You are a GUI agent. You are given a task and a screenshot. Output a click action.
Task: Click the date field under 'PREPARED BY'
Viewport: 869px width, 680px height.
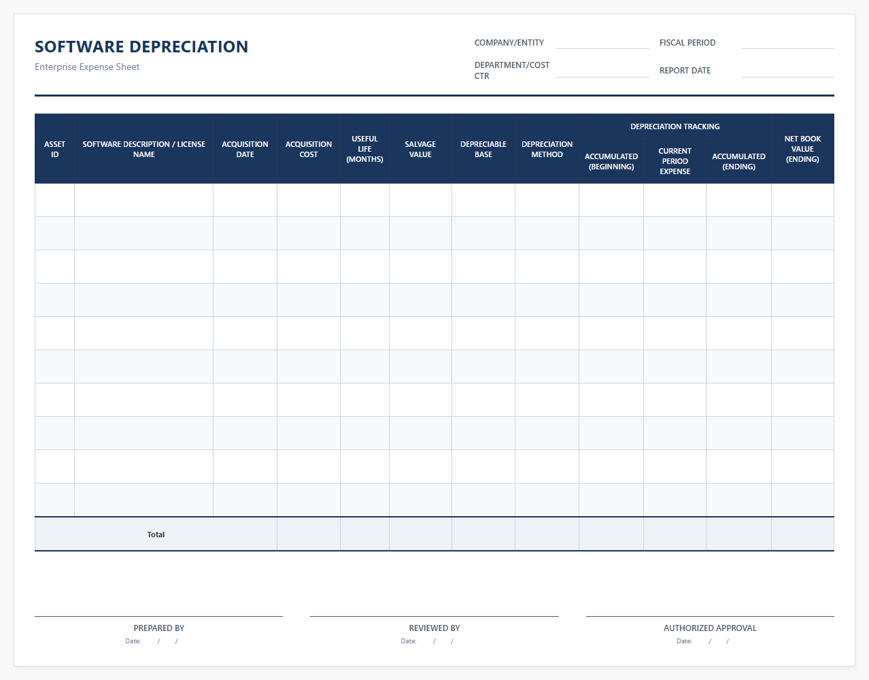152,641
